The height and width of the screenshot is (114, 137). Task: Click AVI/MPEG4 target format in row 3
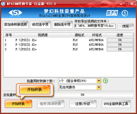click(96, 49)
